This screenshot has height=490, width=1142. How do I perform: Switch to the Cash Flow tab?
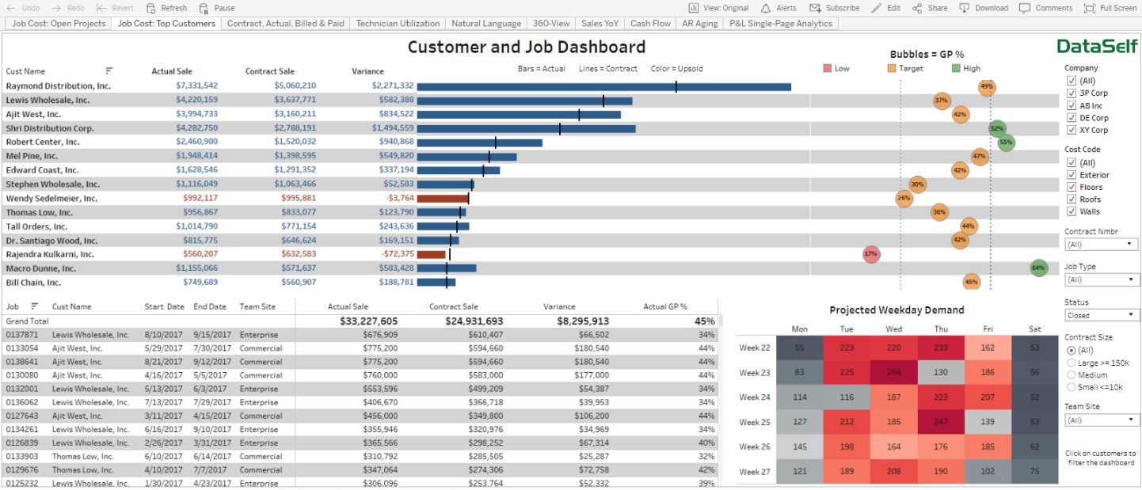[x=650, y=24]
